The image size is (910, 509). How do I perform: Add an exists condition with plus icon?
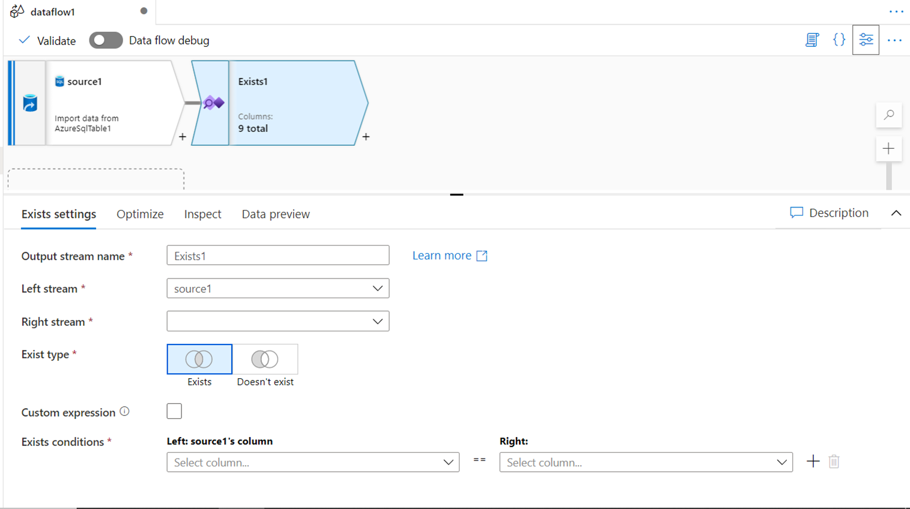[813, 462]
